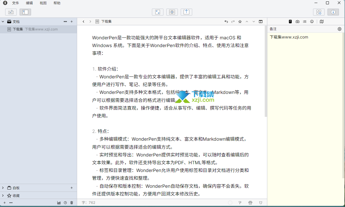Click the heading '2. 特点:' in the editor

(100, 131)
